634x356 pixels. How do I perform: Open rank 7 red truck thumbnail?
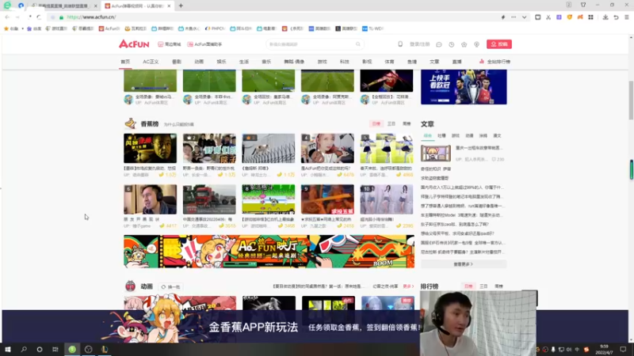pyautogui.click(x=209, y=199)
